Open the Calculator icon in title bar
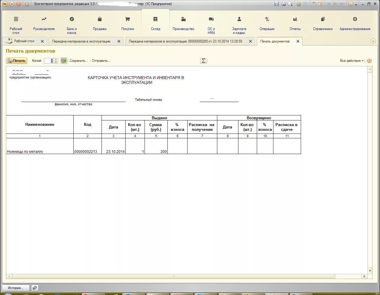 313,4
